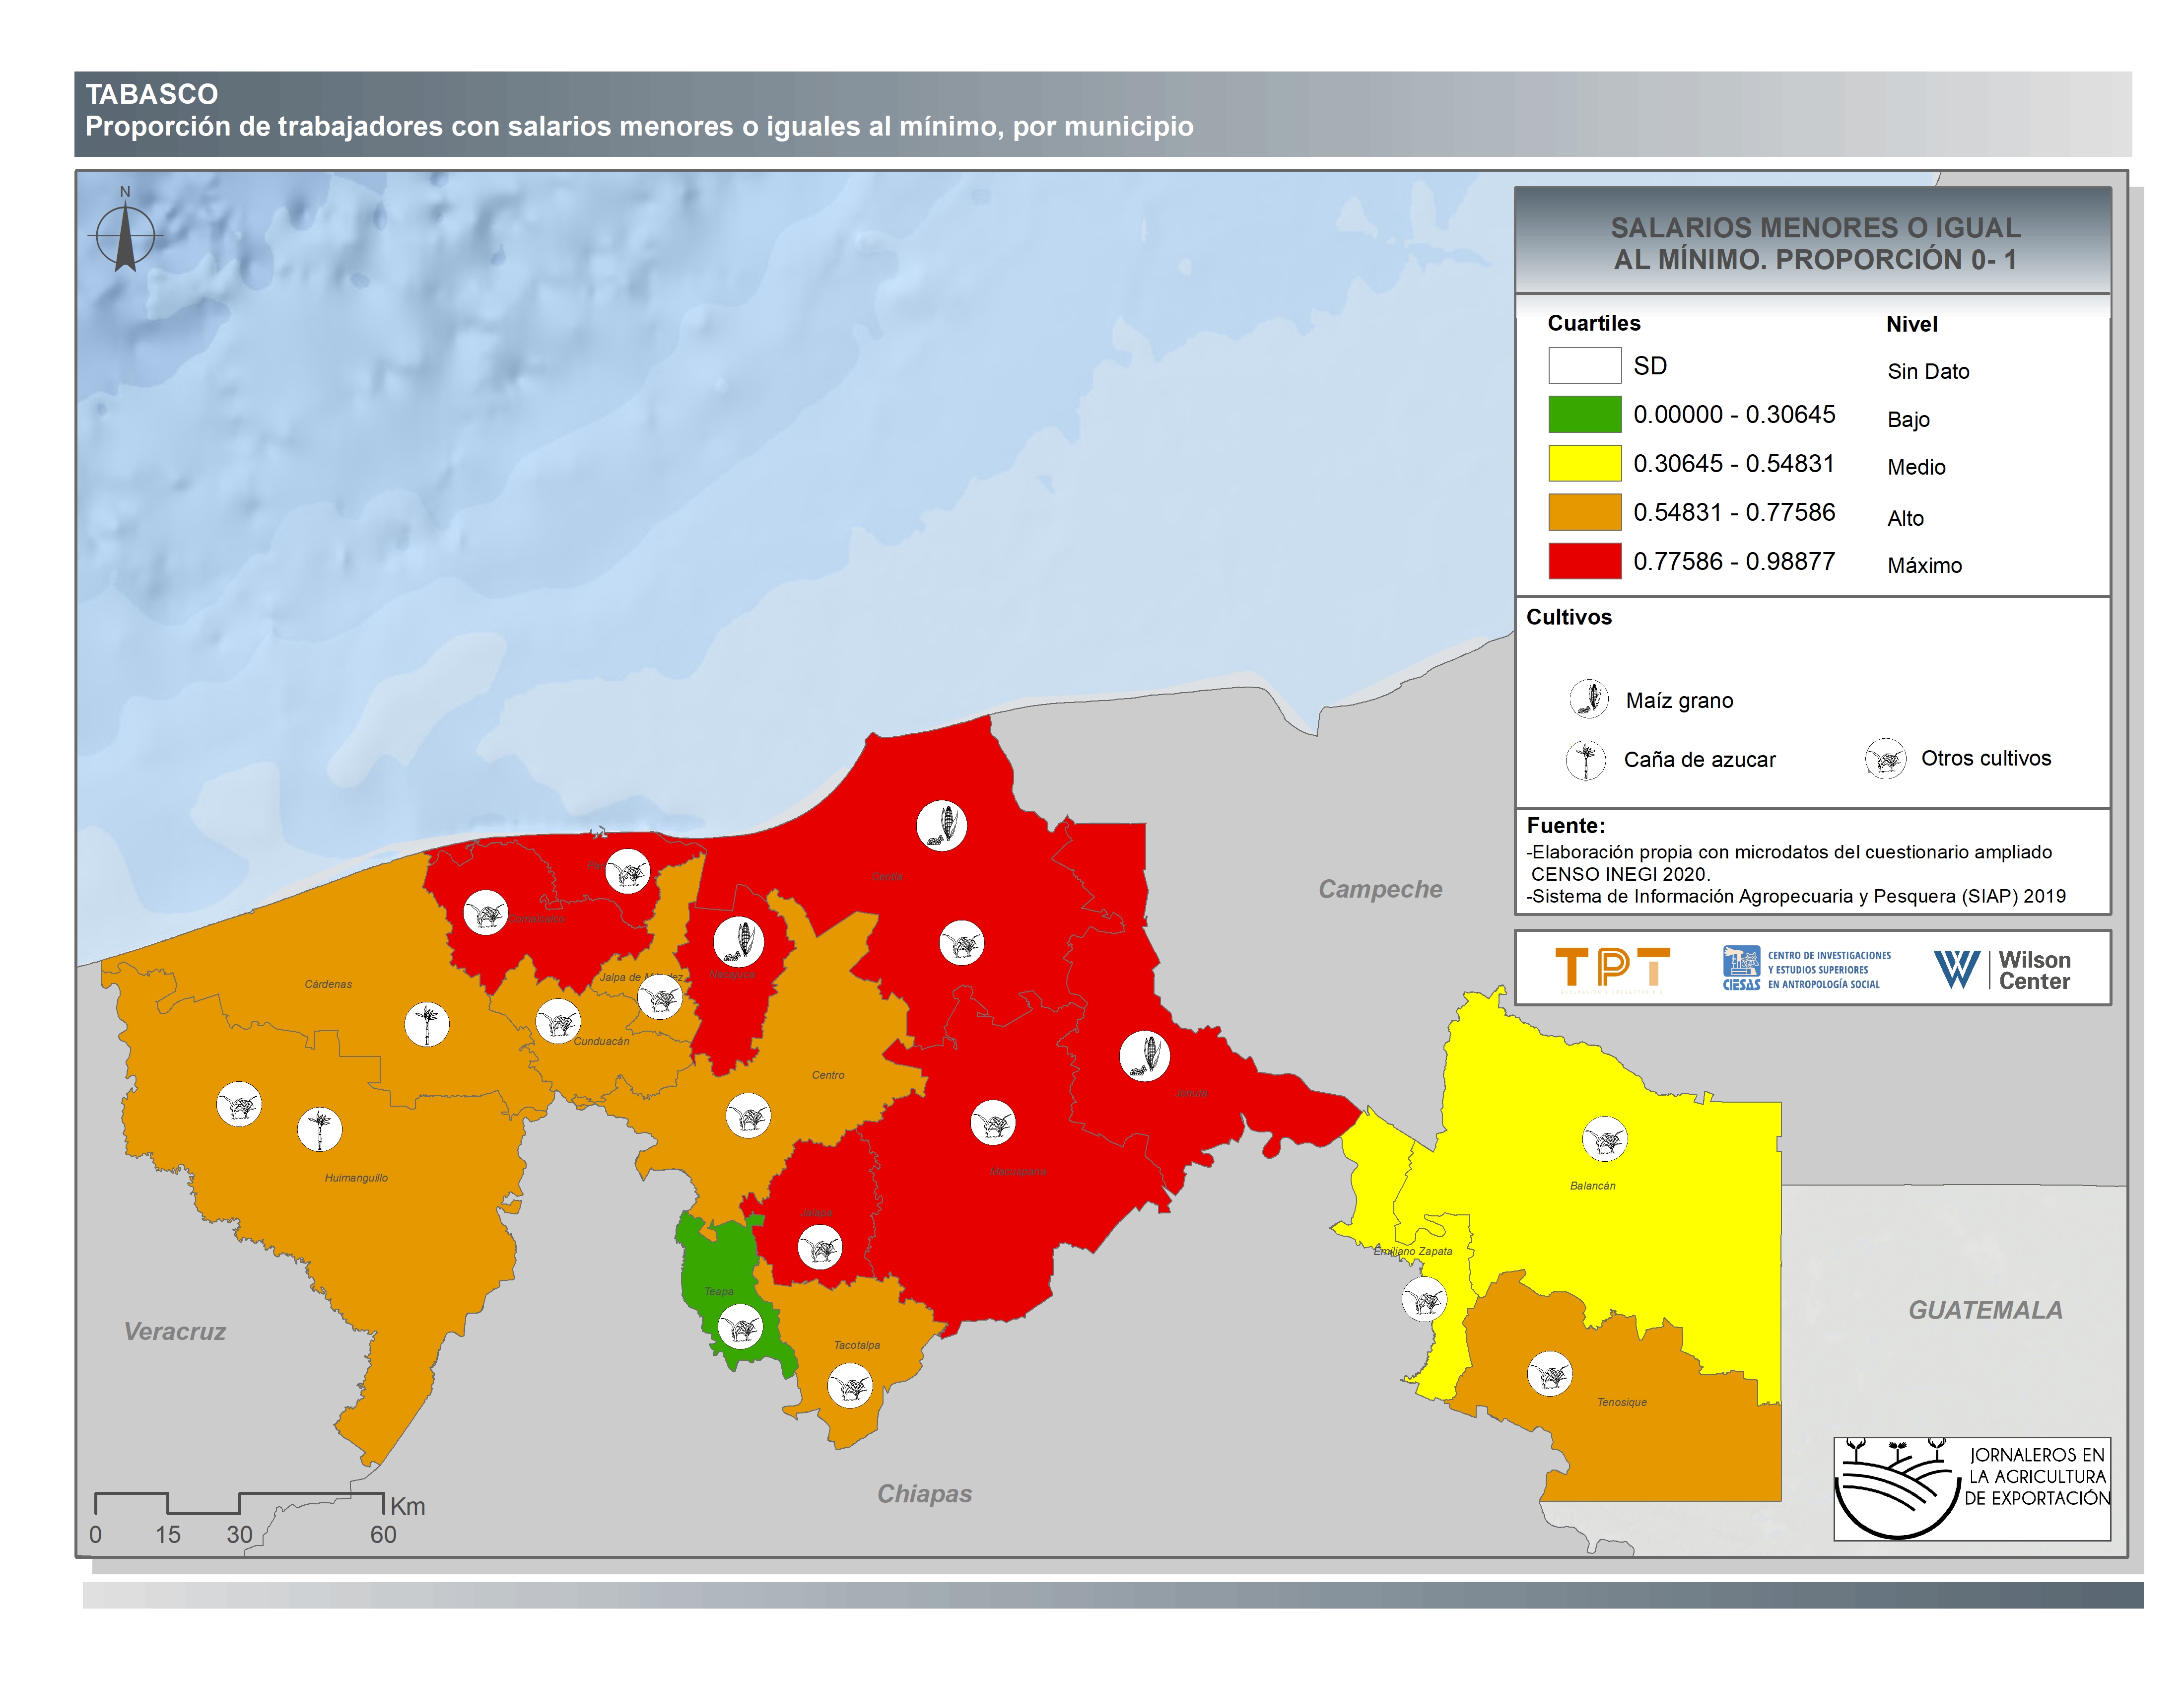The image size is (2184, 1688).
Task: Click the Otros cultivos legend icon
Action: [x=1885, y=759]
